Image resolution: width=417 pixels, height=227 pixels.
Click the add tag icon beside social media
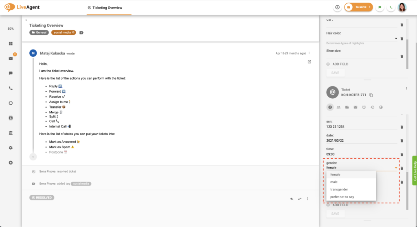point(81,32)
